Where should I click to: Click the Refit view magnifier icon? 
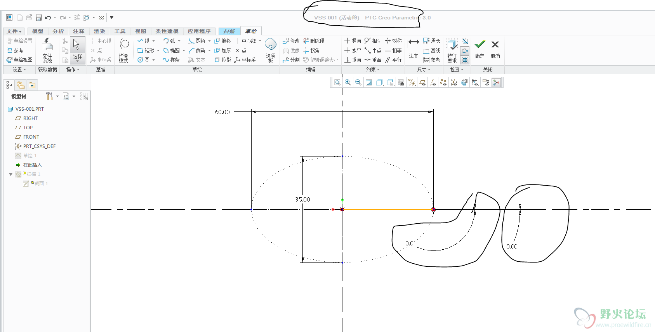[337, 82]
